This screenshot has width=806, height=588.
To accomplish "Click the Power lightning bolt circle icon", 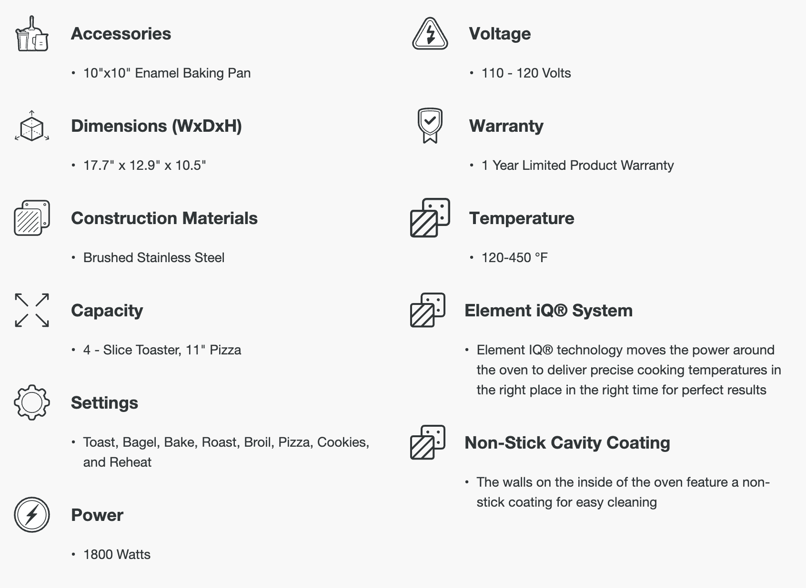I will click(x=32, y=515).
